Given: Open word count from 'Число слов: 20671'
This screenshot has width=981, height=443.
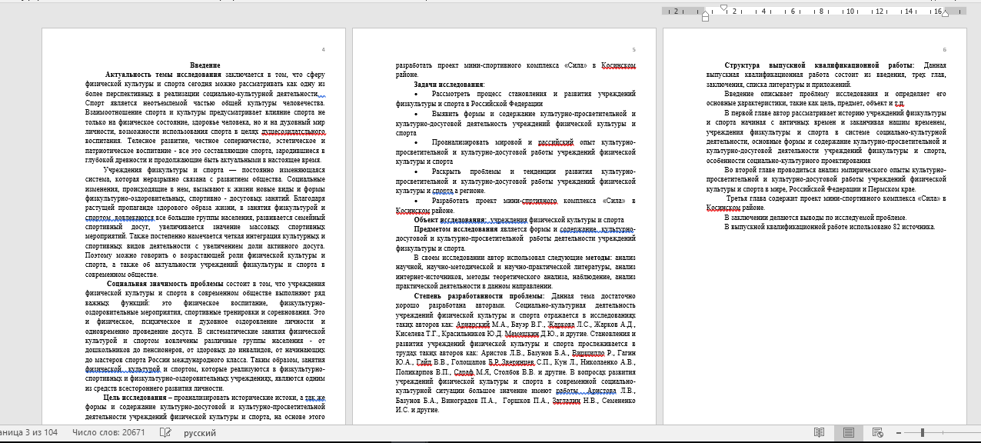Looking at the screenshot, I should (x=108, y=433).
